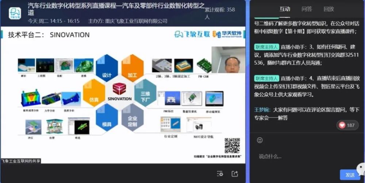Click the schedule text 今天 周二 14:15 - 16:15

pyautogui.click(x=54, y=21)
